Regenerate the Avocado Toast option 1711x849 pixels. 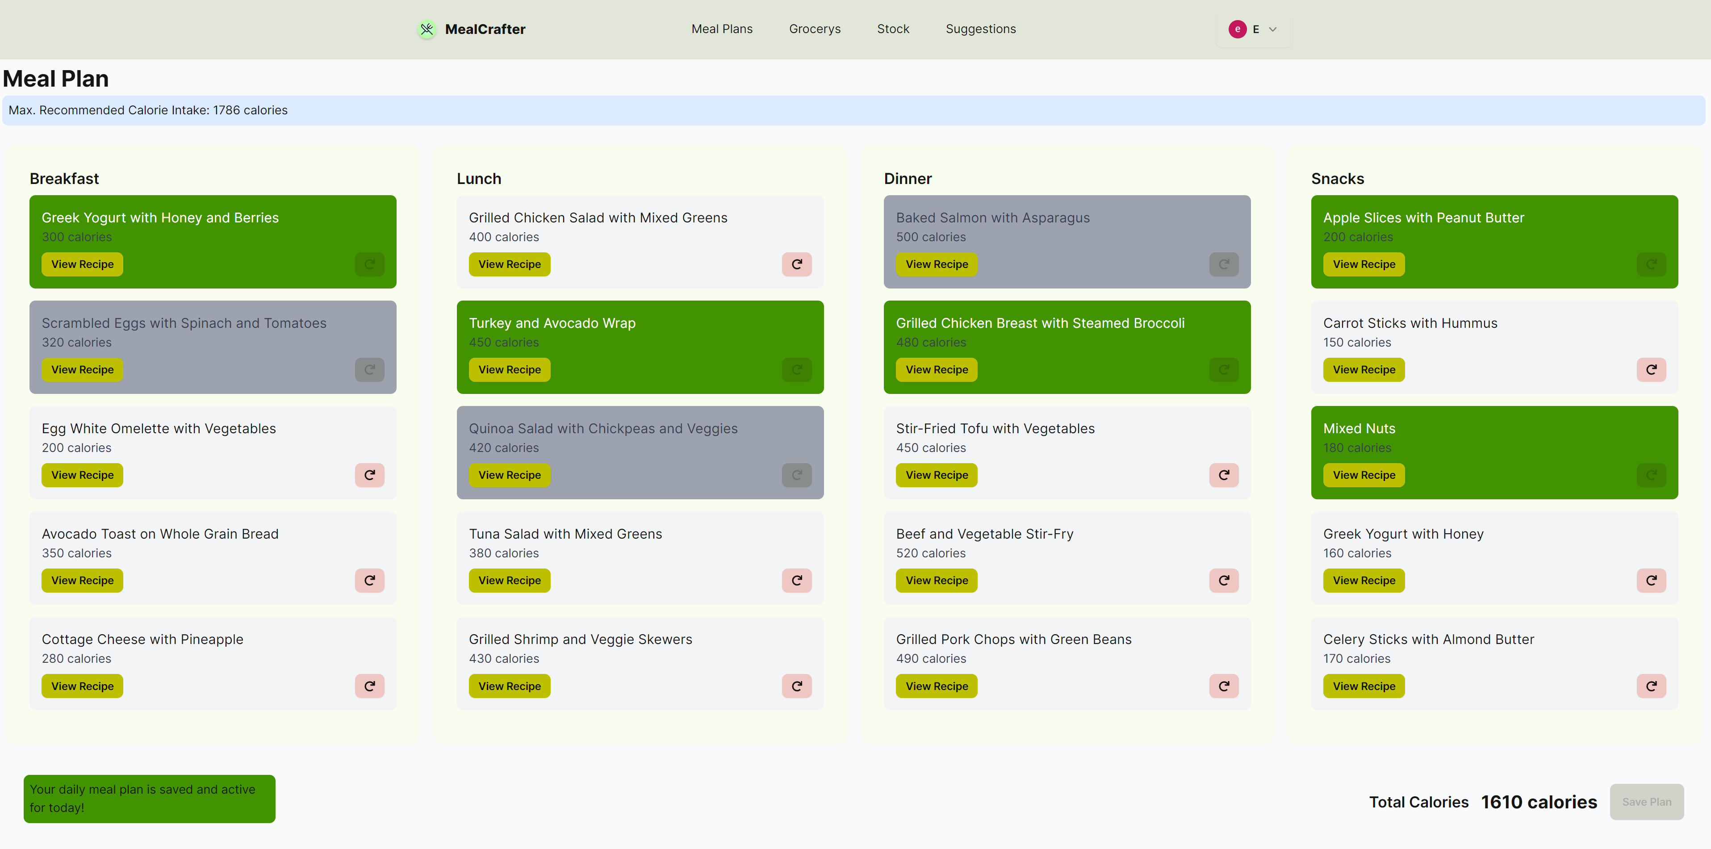click(x=369, y=581)
